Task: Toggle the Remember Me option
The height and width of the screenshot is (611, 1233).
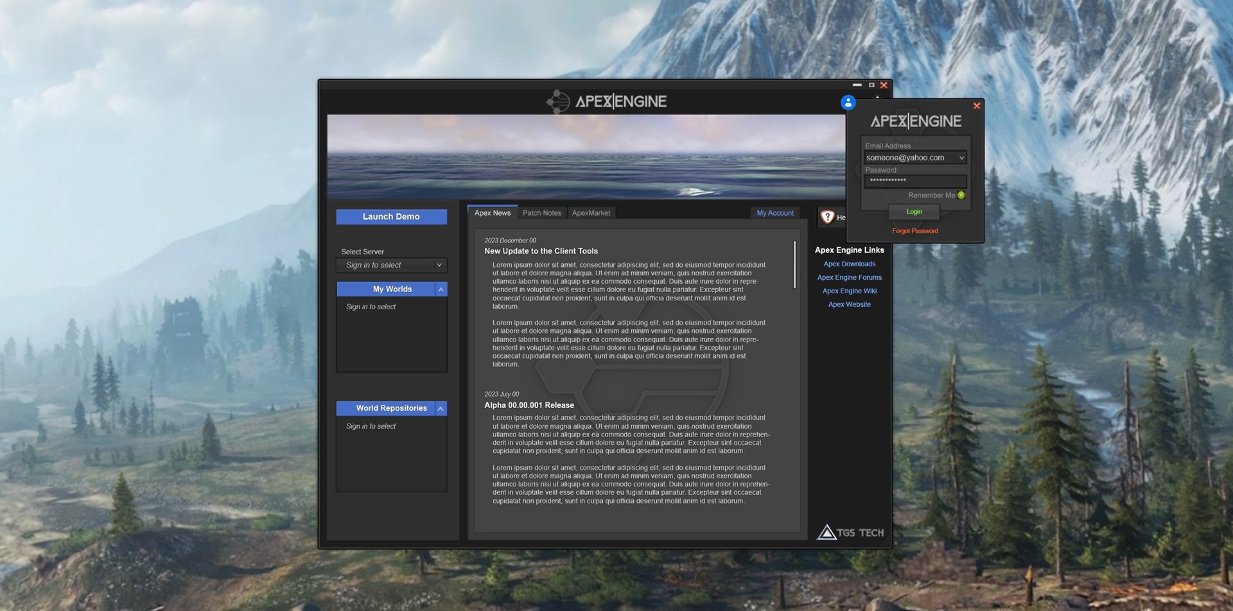Action: click(961, 195)
